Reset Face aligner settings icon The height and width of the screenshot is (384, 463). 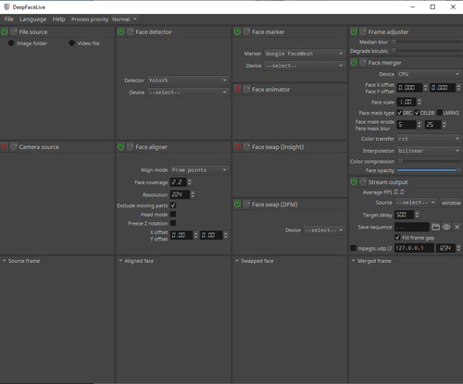(131, 147)
